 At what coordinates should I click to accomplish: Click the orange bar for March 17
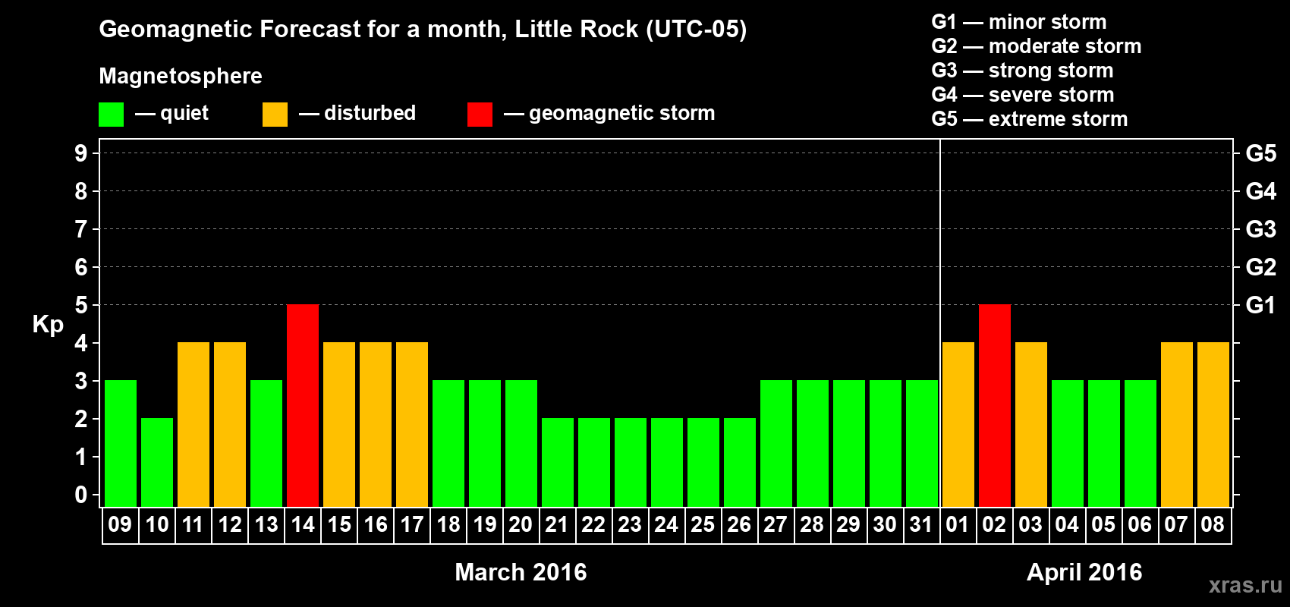(412, 425)
